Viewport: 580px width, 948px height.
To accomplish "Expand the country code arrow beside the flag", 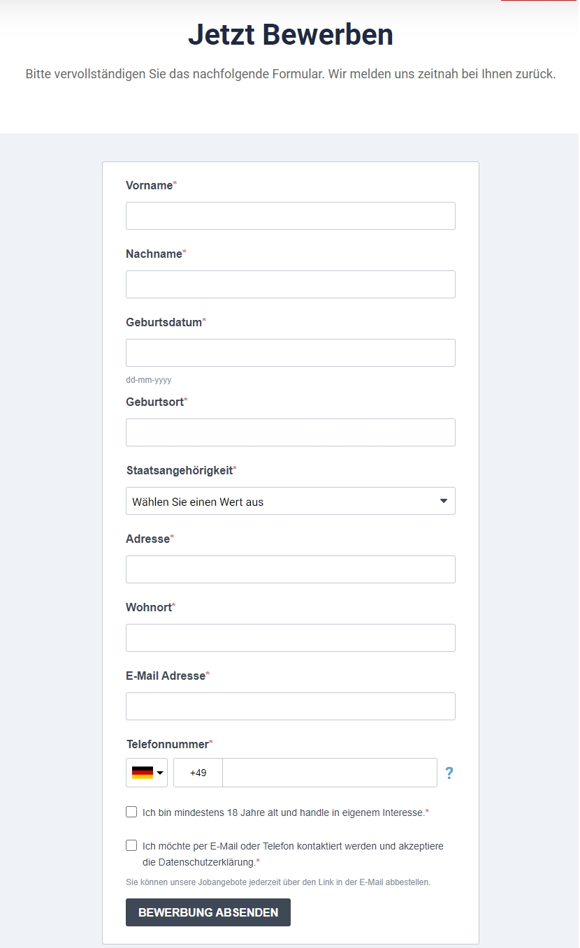I will 160,773.
